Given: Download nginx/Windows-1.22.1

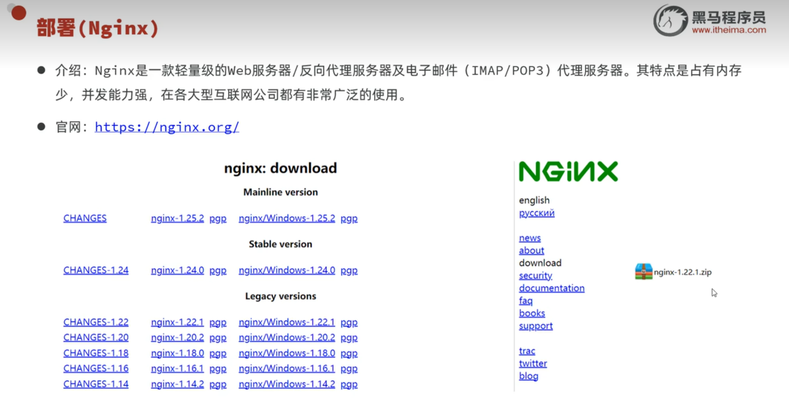Looking at the screenshot, I should (x=287, y=322).
